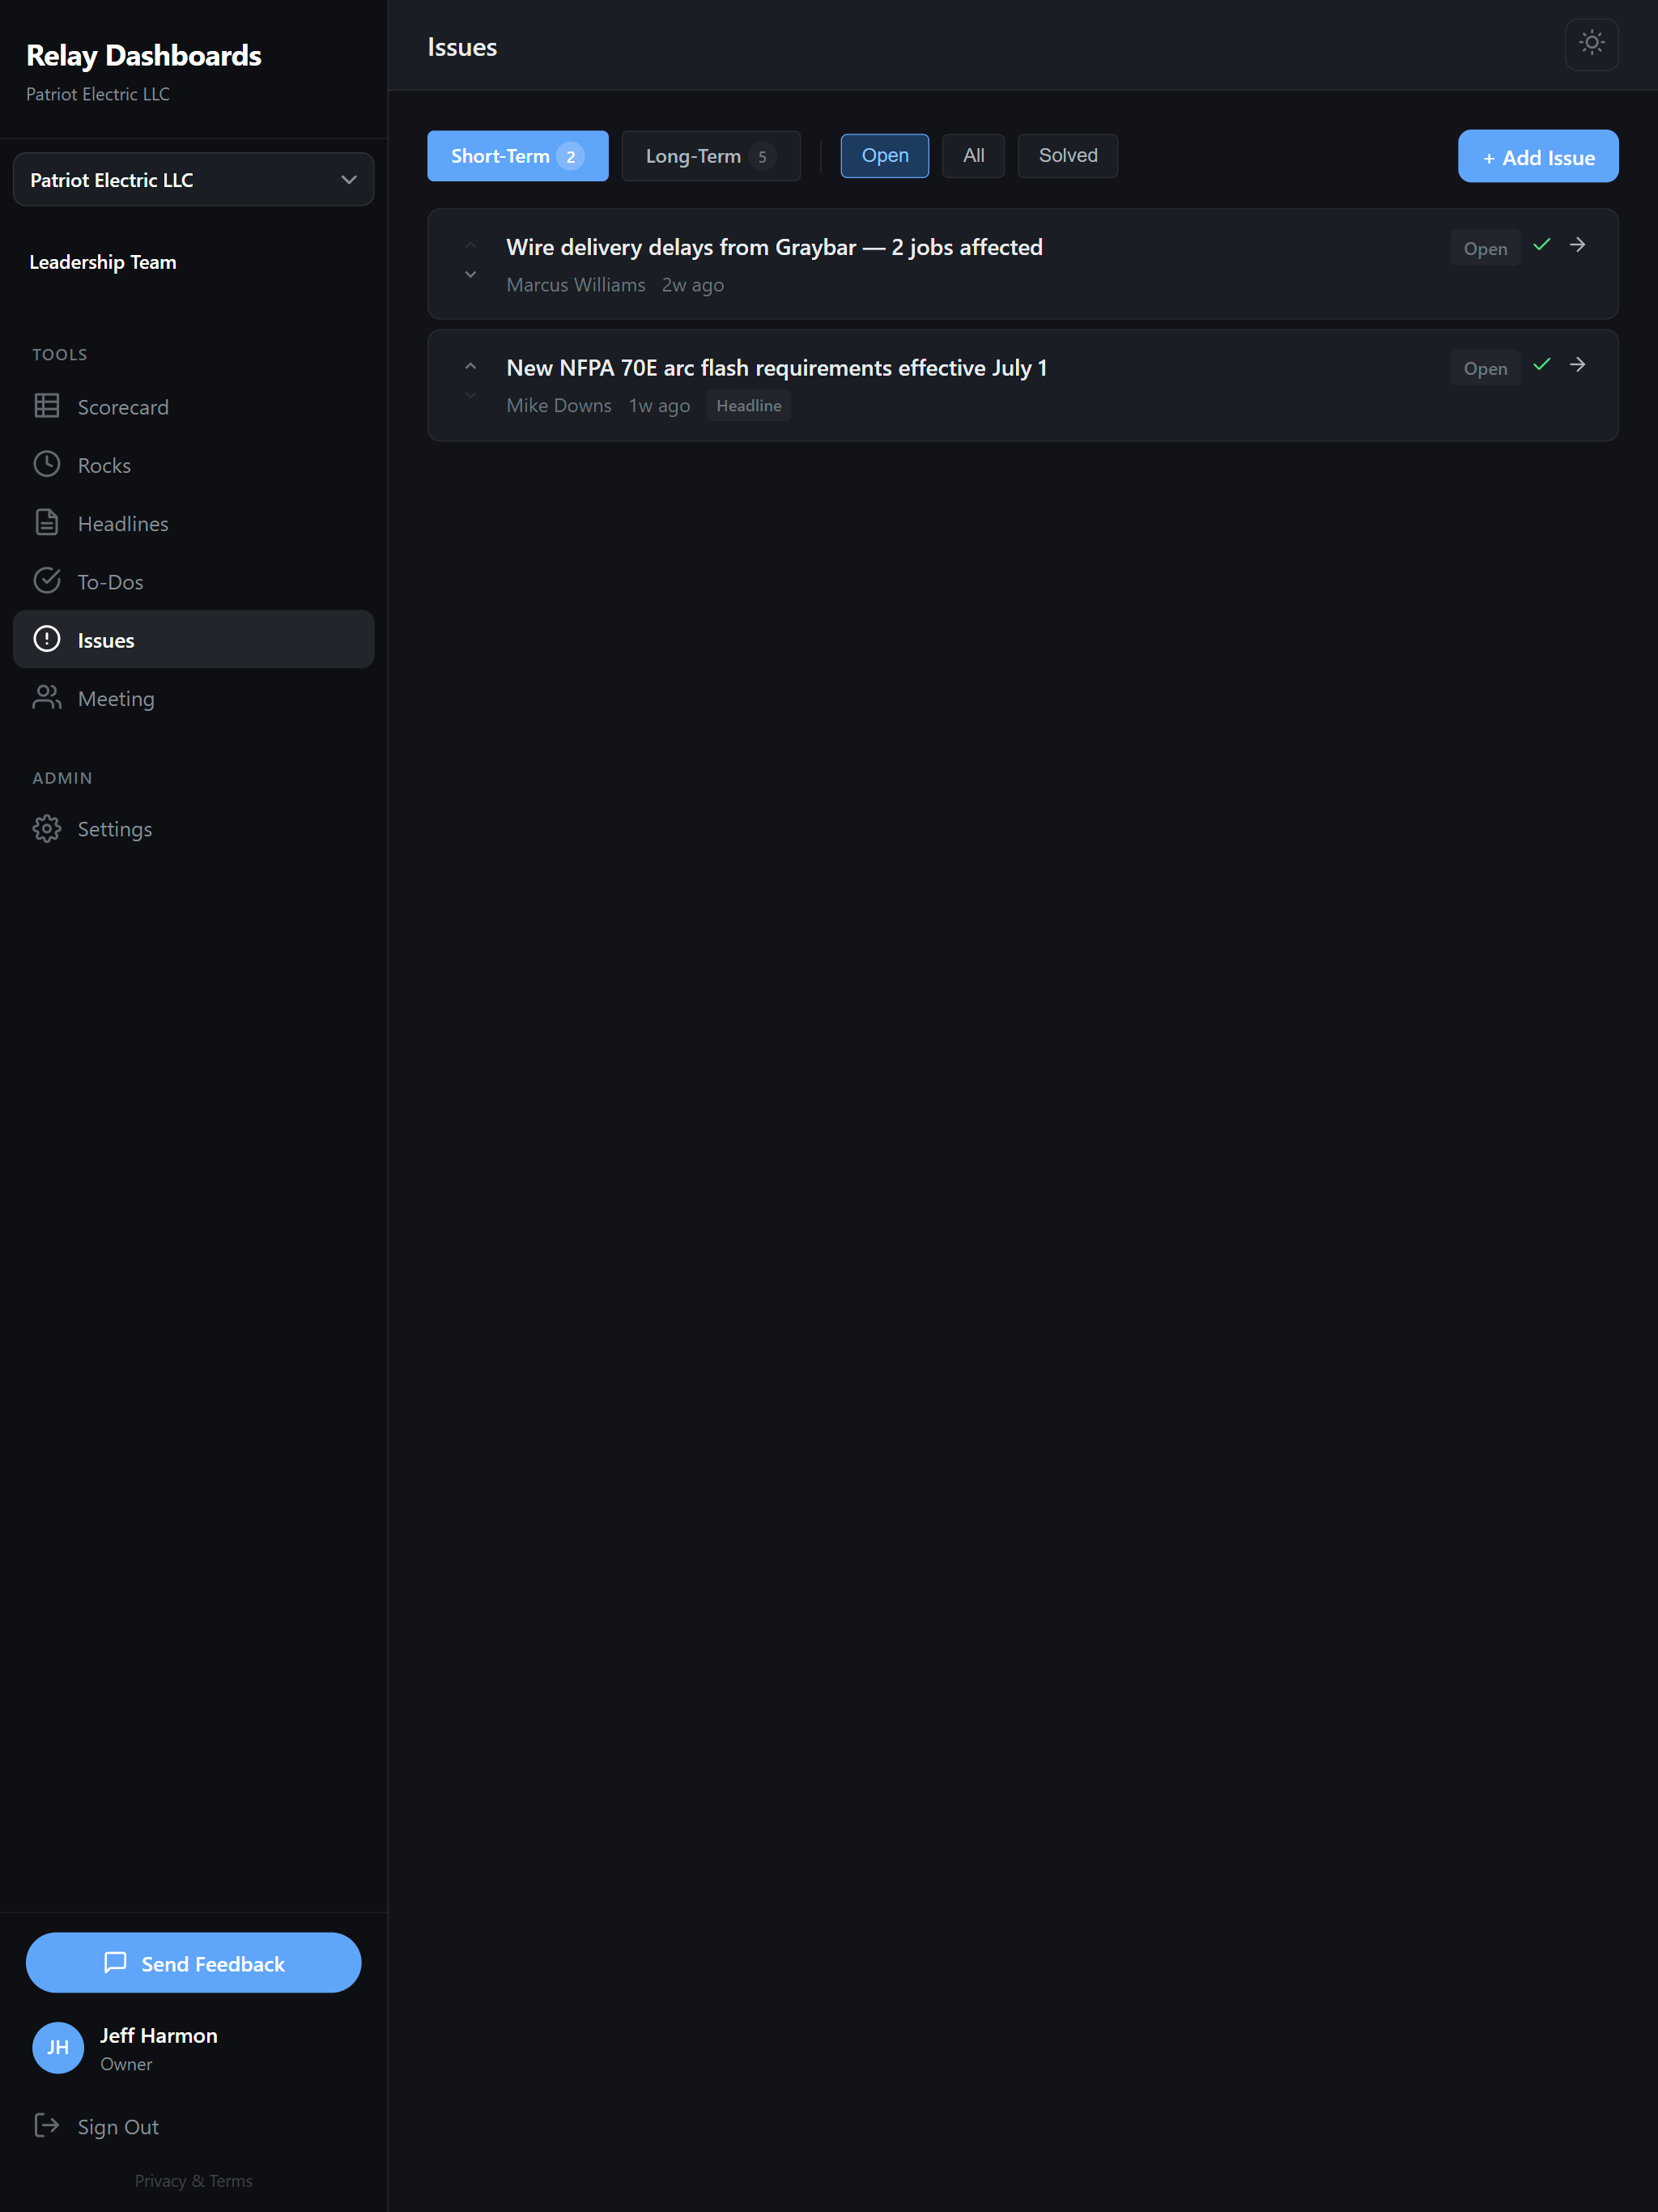1658x2212 pixels.
Task: Click the Sign Out door icon
Action: 47,2125
